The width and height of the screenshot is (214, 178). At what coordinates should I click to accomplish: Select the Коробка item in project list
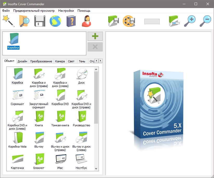click(13, 41)
